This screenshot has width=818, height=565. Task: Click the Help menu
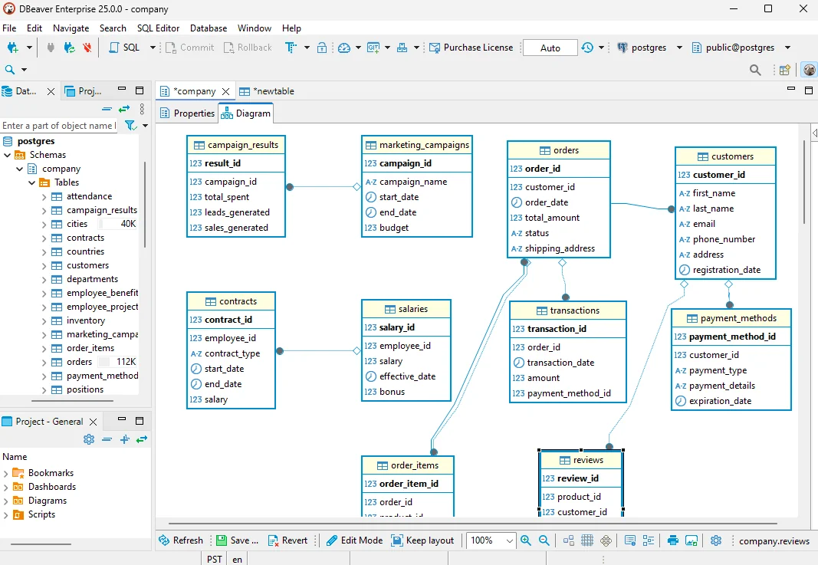pyautogui.click(x=291, y=28)
